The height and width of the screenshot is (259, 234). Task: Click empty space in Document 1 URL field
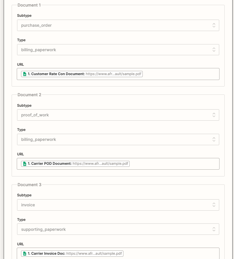click(182, 74)
